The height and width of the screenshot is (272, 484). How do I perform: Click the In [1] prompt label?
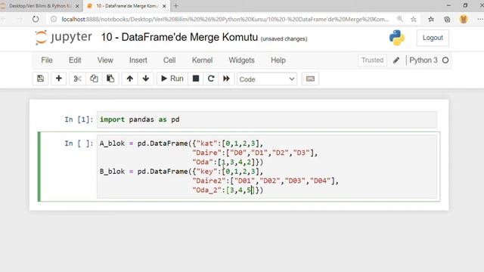pos(79,119)
